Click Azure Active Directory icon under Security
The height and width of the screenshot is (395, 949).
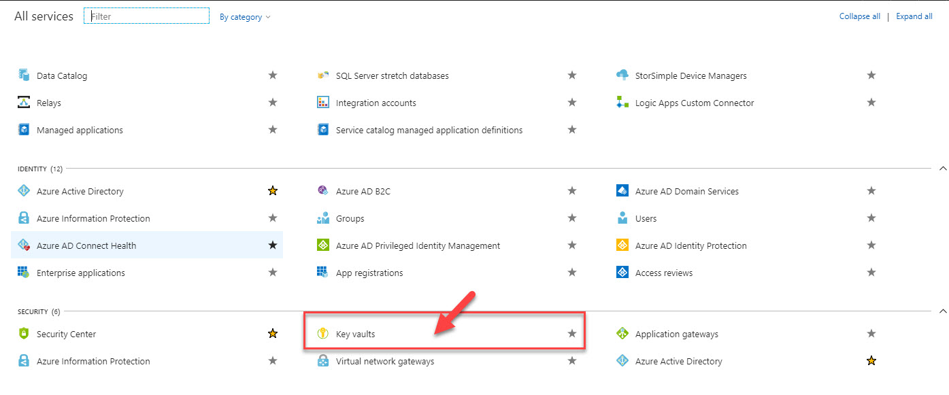[622, 361]
